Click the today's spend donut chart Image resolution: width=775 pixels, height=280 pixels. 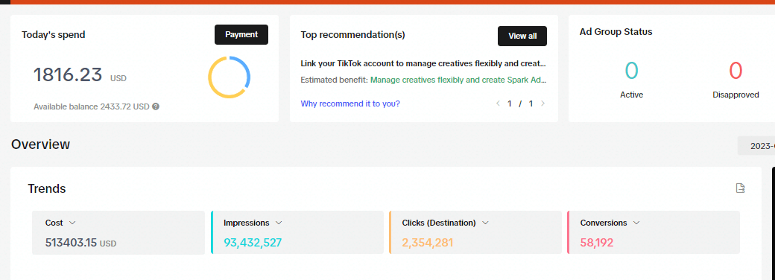click(x=229, y=77)
